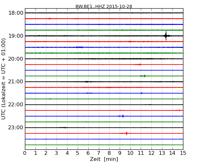Click x-axis tick label 10
This screenshot has width=208, height=166.
coord(130,153)
